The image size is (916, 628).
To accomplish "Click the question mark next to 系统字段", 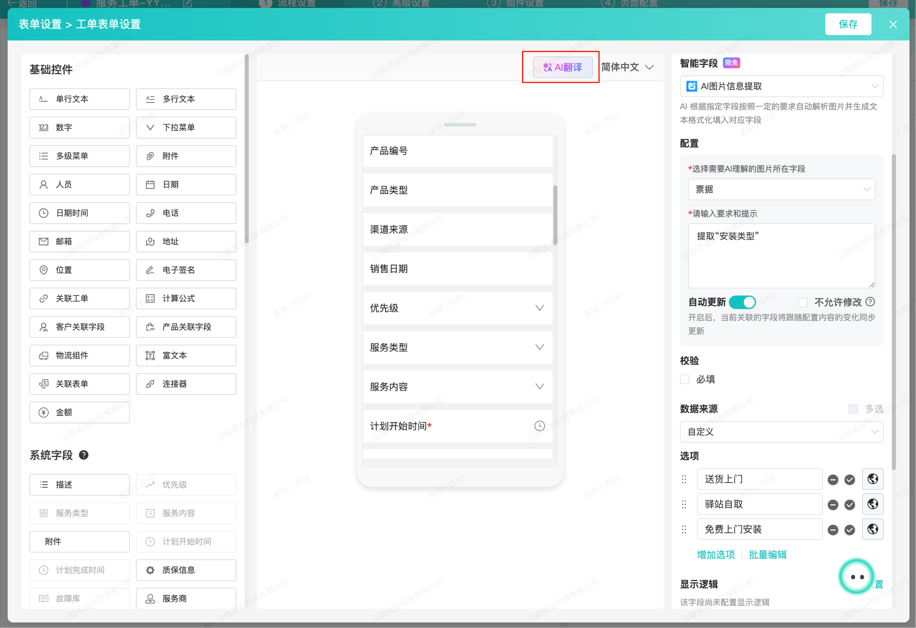I will pos(84,455).
